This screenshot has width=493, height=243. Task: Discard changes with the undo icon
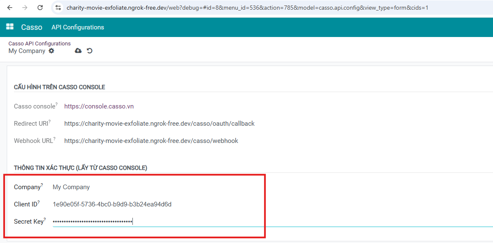(89, 50)
